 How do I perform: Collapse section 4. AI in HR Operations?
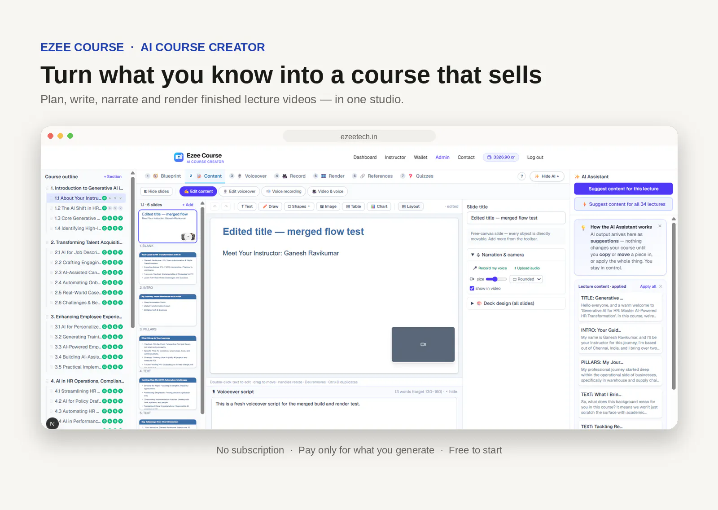[x=87, y=381]
